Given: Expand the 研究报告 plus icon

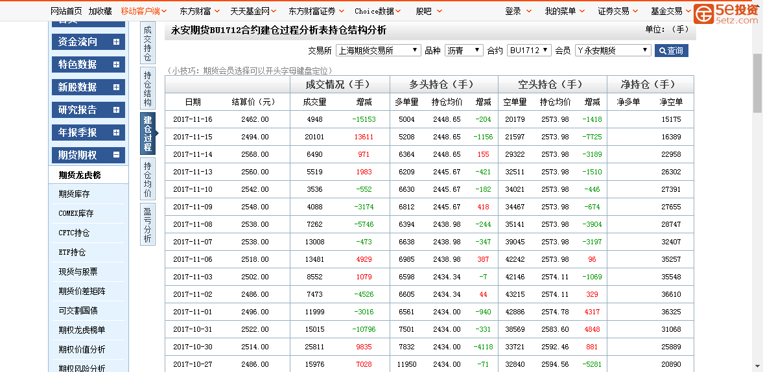Looking at the screenshot, I should click(x=116, y=110).
